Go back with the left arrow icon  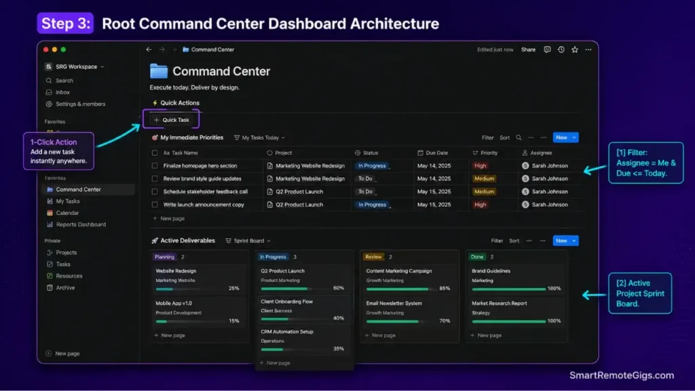pyautogui.click(x=149, y=49)
